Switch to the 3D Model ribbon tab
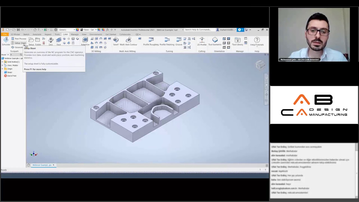Screen dimensions: 359x202 click(15, 34)
